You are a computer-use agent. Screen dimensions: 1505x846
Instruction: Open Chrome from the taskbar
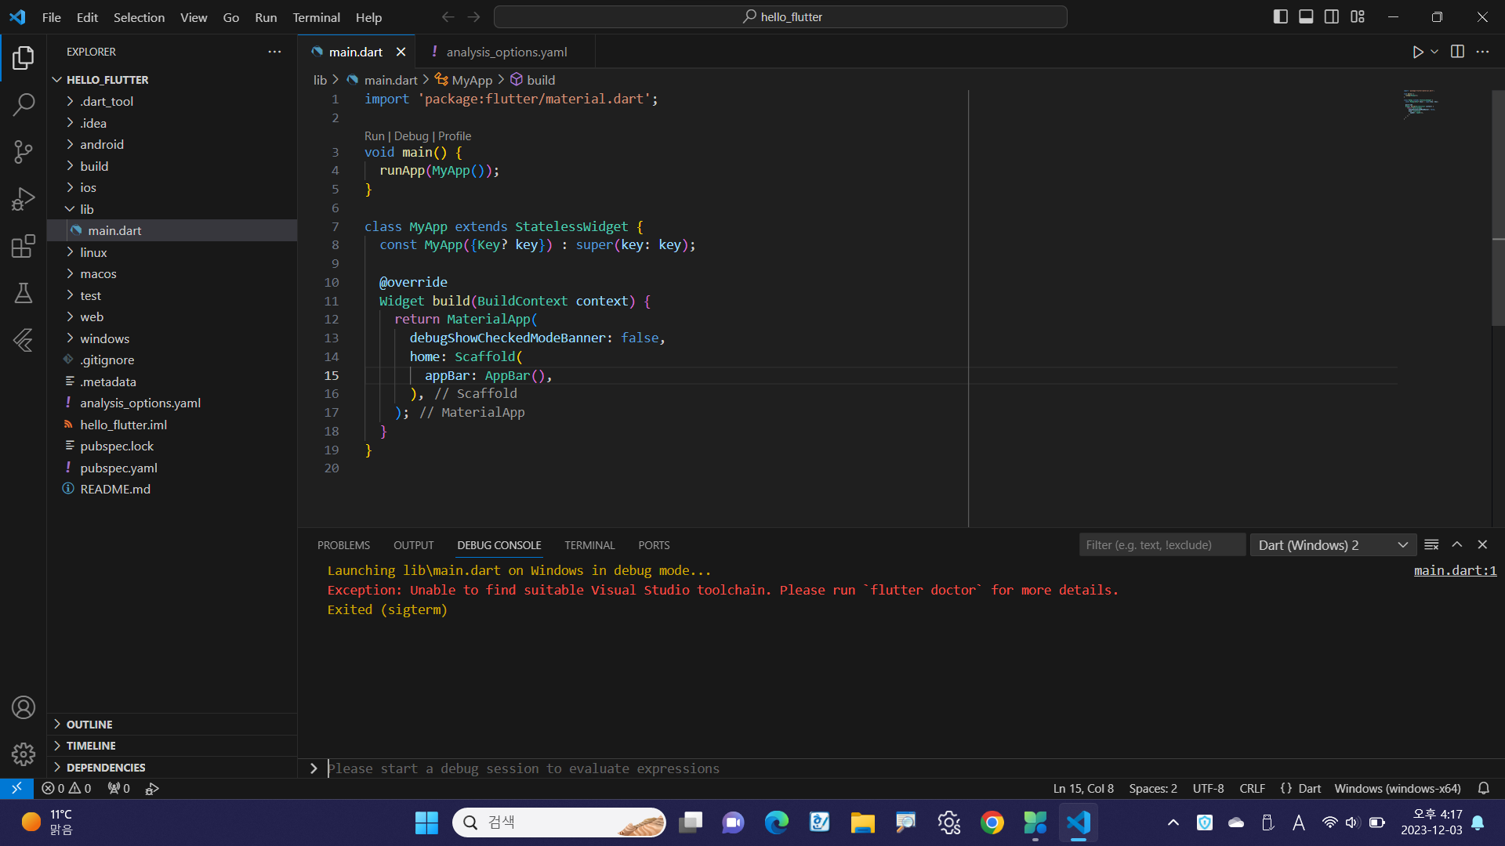(992, 822)
